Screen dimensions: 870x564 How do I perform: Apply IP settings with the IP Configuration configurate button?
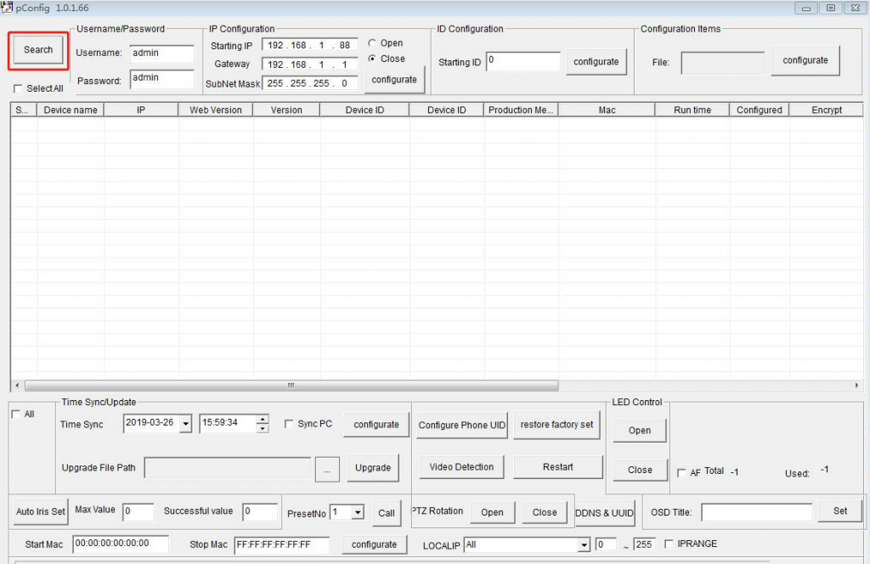pos(394,79)
